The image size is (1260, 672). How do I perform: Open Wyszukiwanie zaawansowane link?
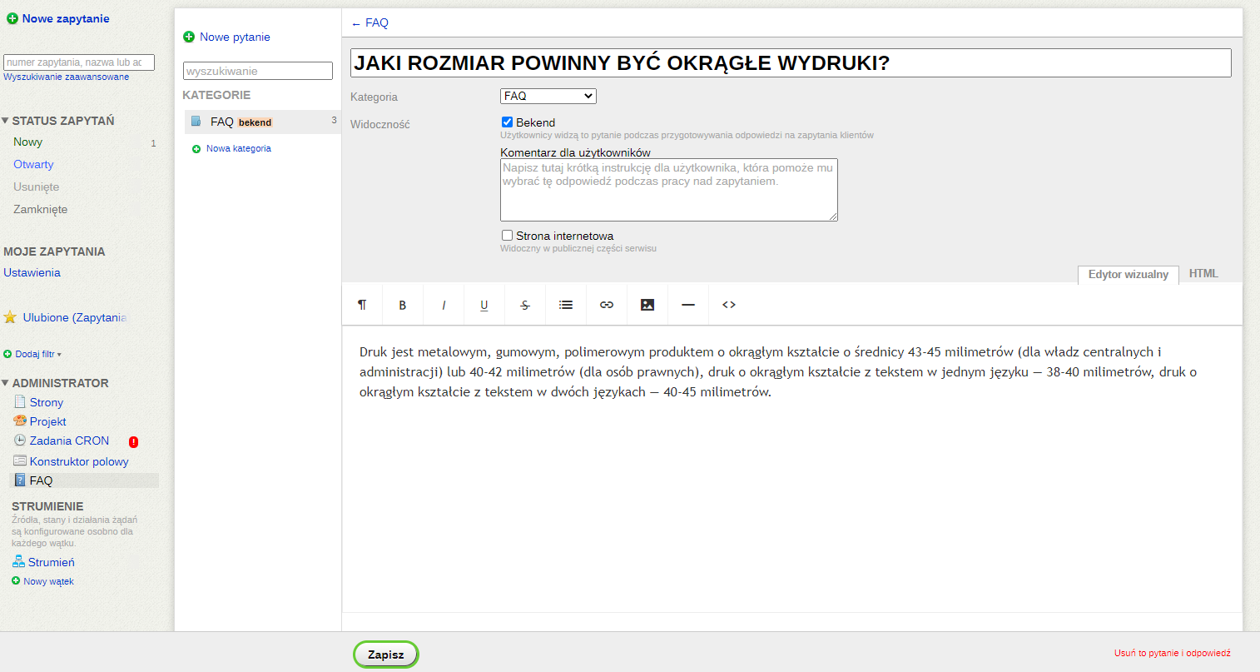click(67, 77)
